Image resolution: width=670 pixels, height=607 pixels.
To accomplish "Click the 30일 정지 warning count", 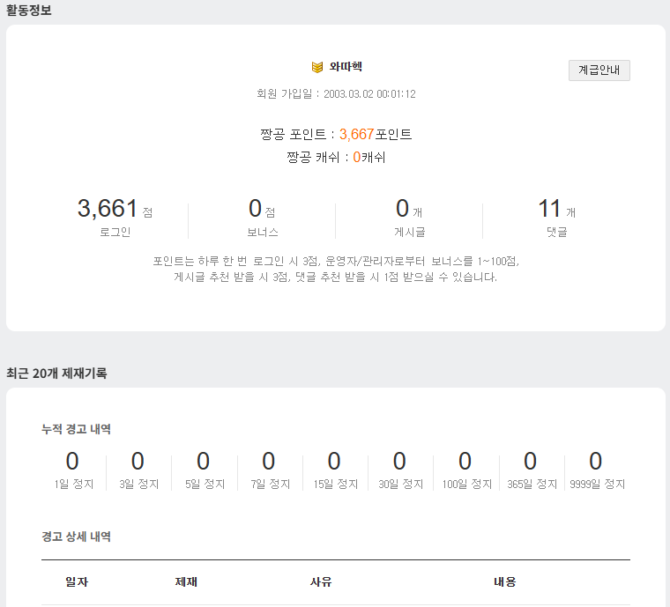I will coord(399,462).
